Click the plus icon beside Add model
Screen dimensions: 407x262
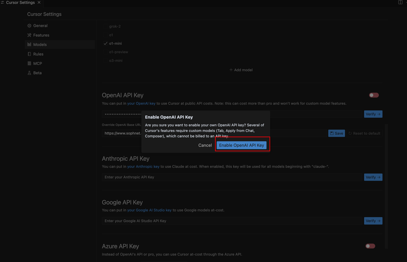231,70
